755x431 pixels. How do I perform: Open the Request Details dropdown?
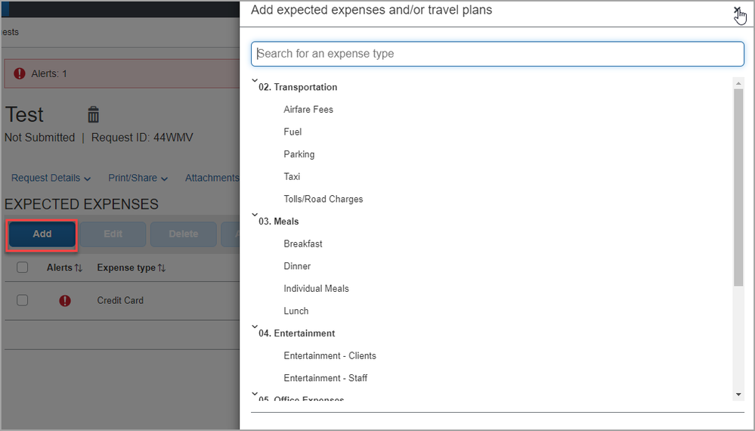pyautogui.click(x=51, y=178)
